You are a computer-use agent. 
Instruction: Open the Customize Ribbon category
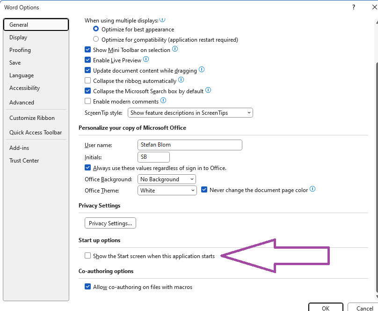click(x=32, y=118)
